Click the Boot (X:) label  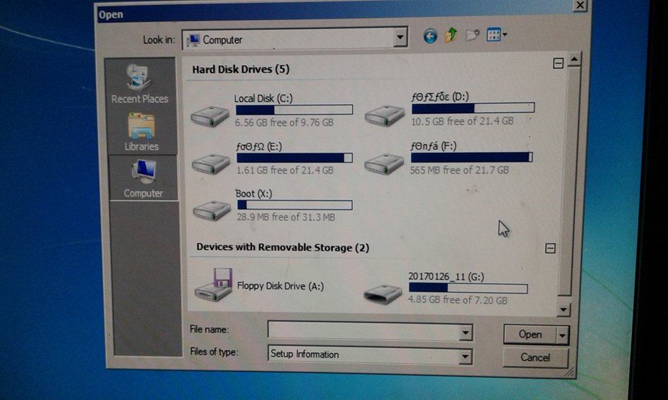(254, 194)
